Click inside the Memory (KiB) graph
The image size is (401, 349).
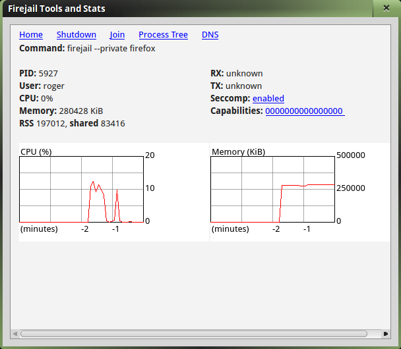(x=273, y=189)
